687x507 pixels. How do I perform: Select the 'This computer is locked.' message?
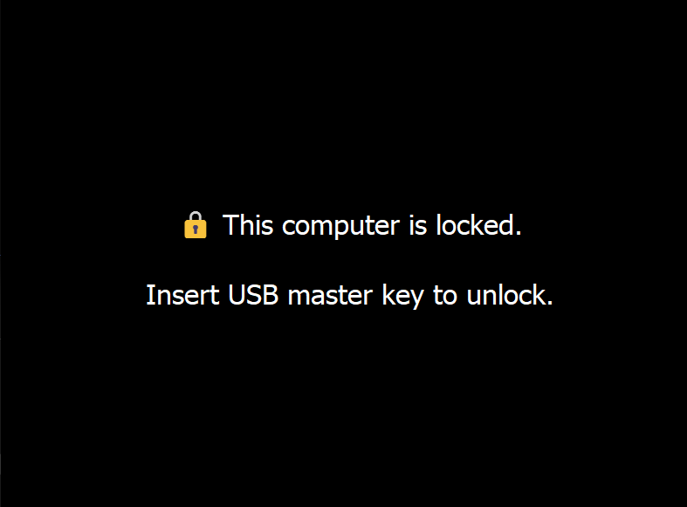[x=372, y=226]
